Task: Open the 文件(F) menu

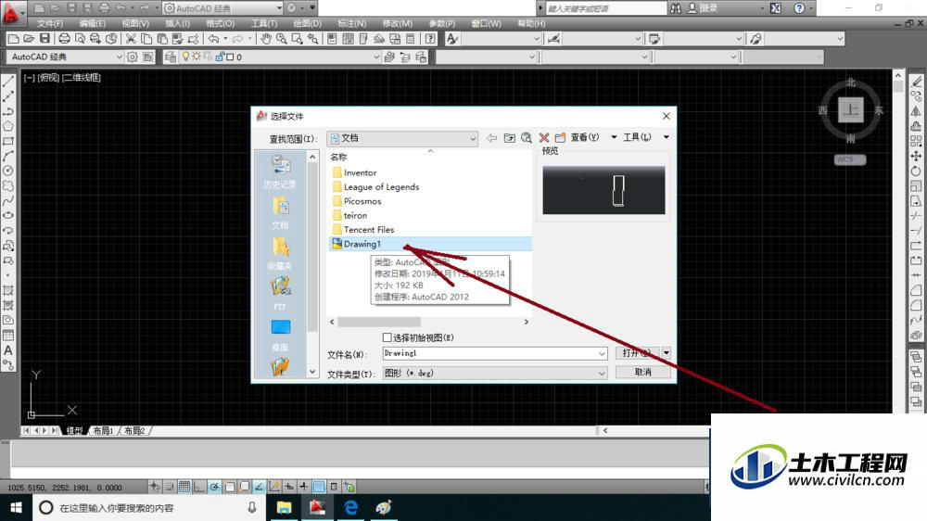Action: (x=50, y=24)
